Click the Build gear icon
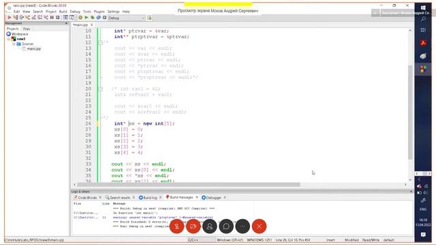The height and width of the screenshot is (245, 436). (x=80, y=18)
